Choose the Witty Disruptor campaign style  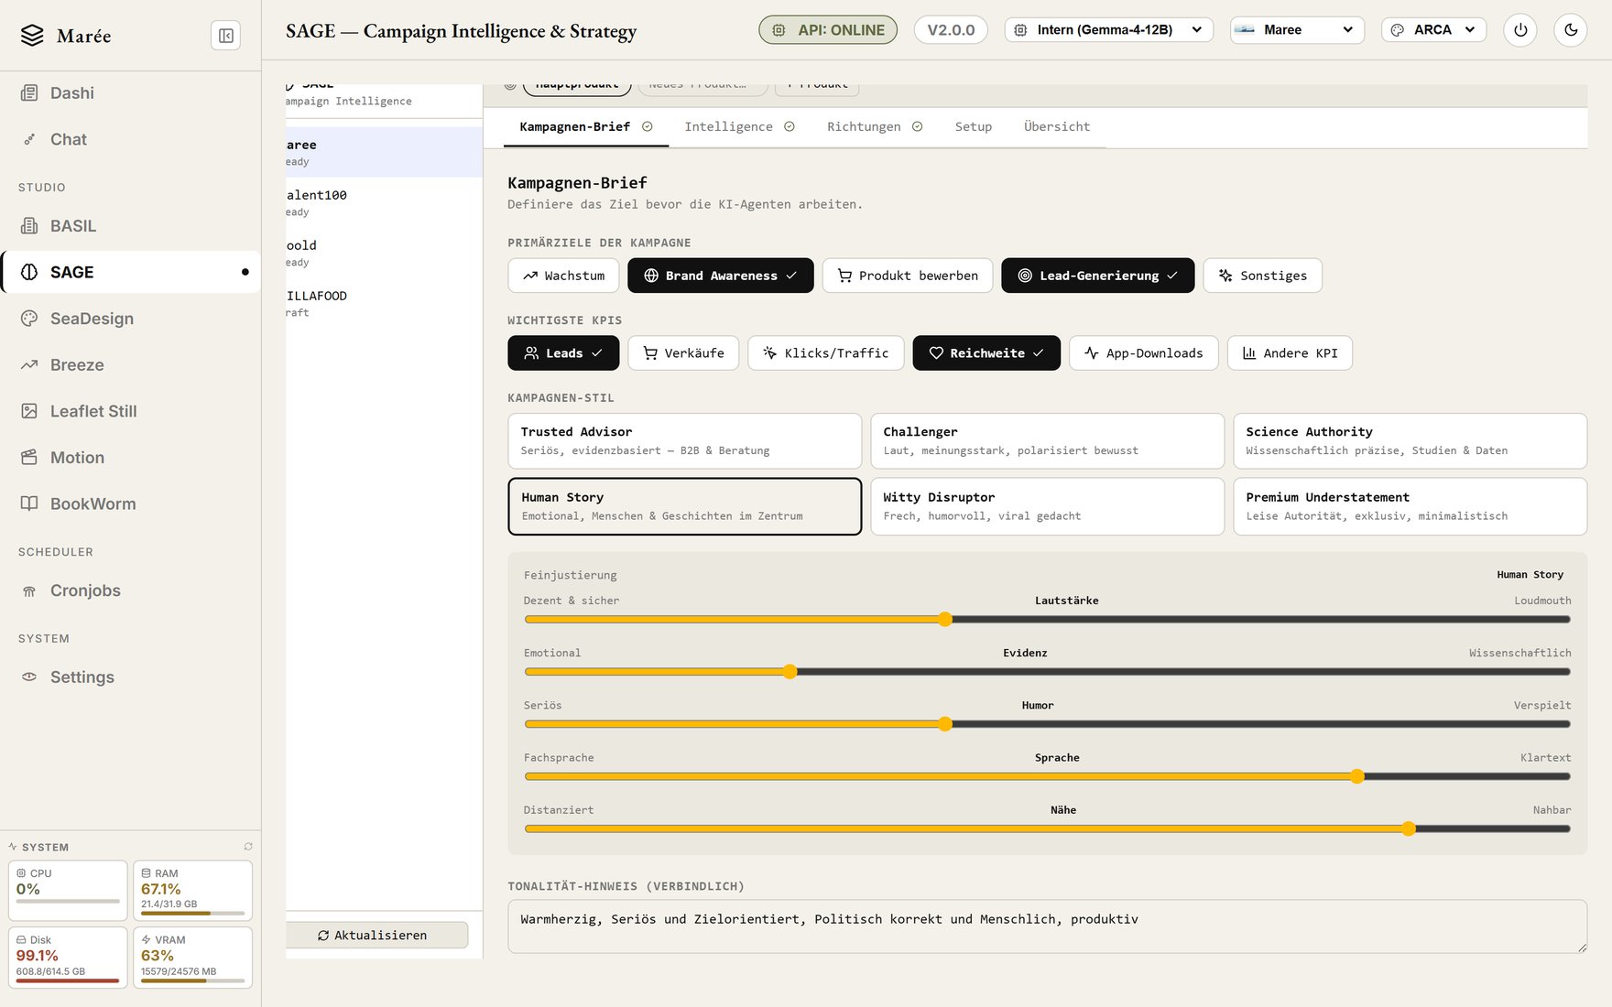(x=1048, y=506)
